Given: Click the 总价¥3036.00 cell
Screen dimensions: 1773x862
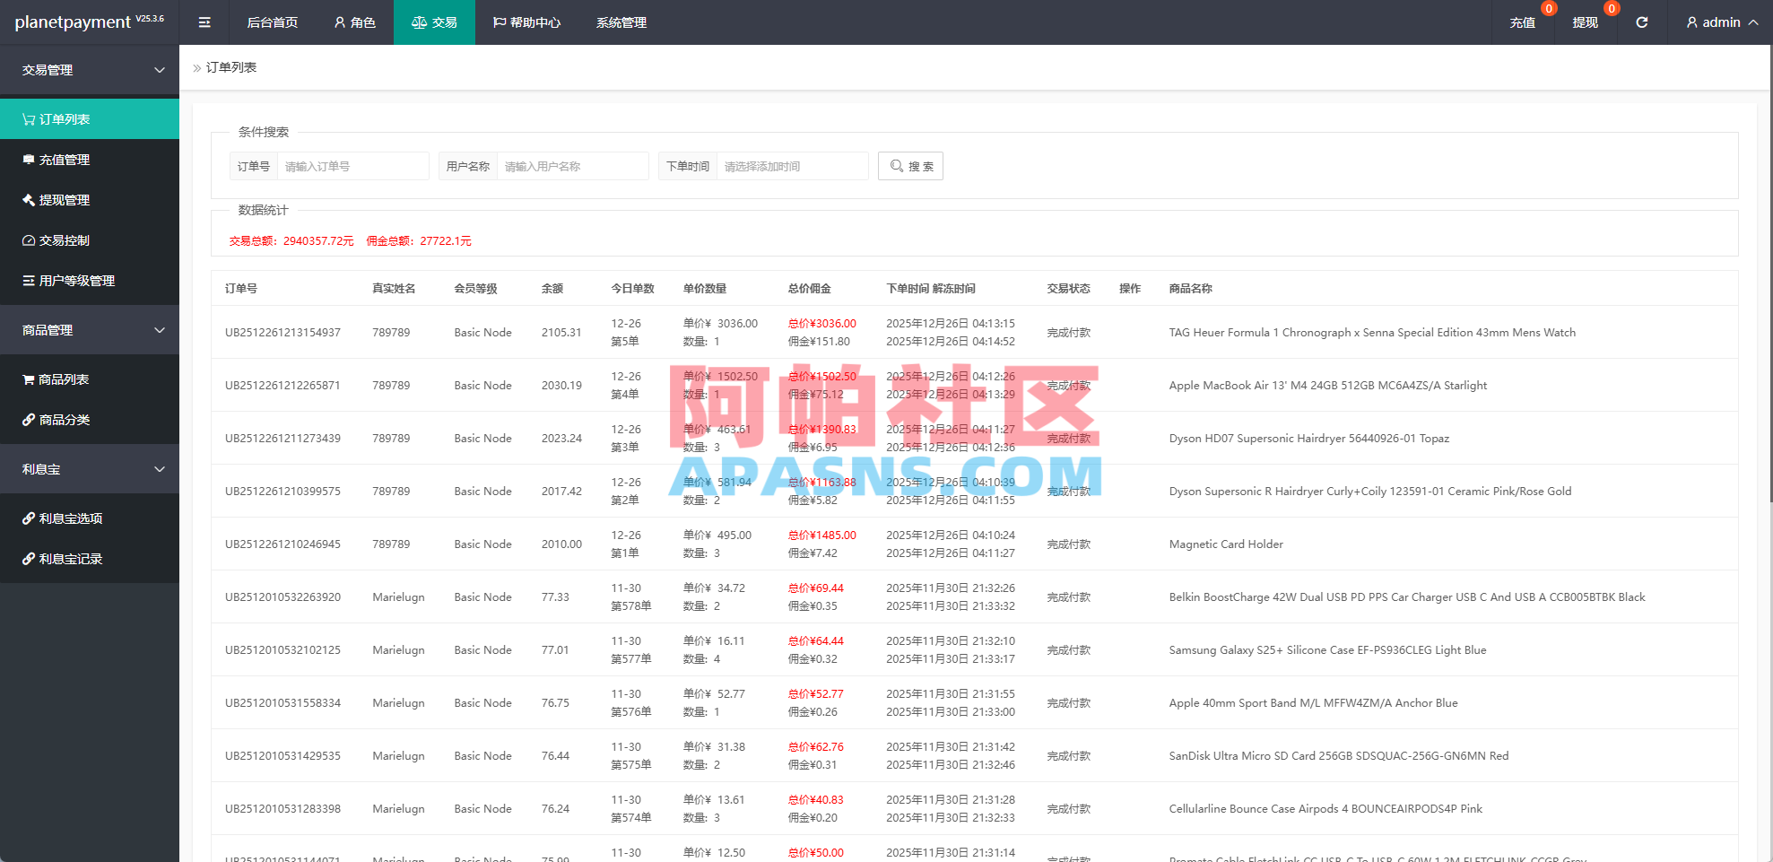Looking at the screenshot, I should pos(822,324).
